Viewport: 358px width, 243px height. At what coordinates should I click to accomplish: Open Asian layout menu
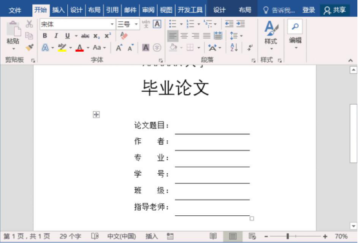[x=214, y=48]
